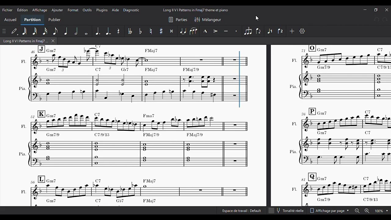Click the C7/9/13 chord symbol at measure 52
The width and height of the screenshot is (391, 220).
102,135
